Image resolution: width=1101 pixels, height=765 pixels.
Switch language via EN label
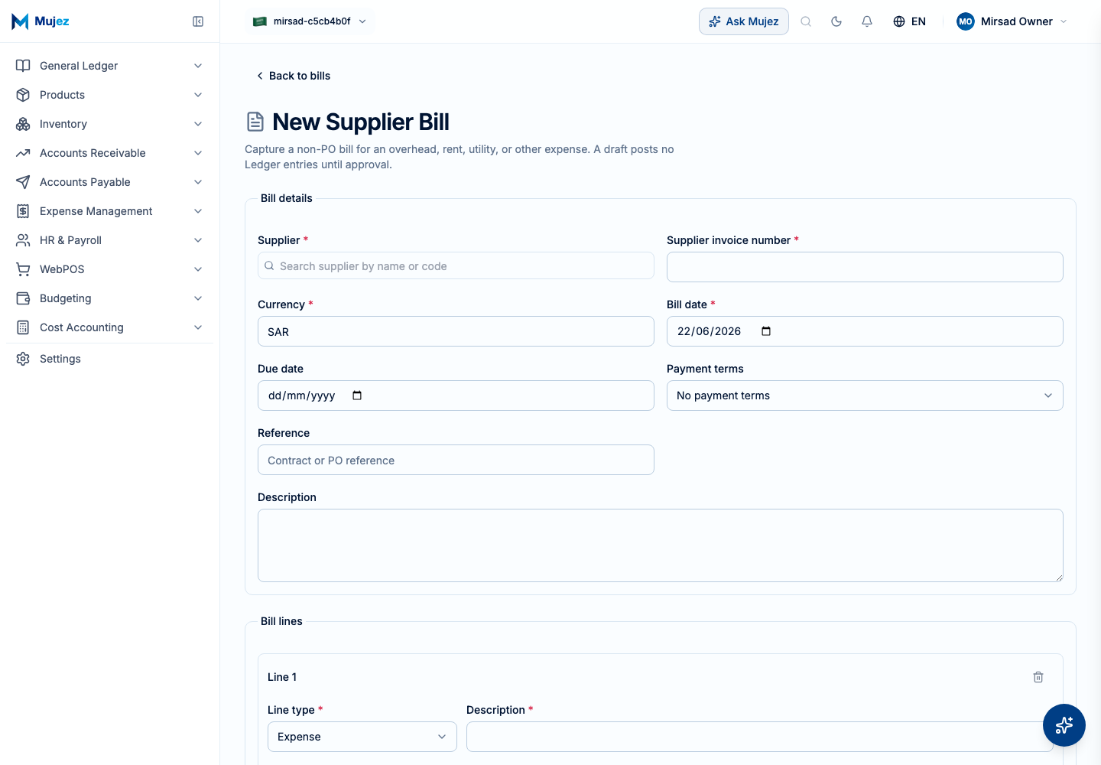[x=918, y=21]
